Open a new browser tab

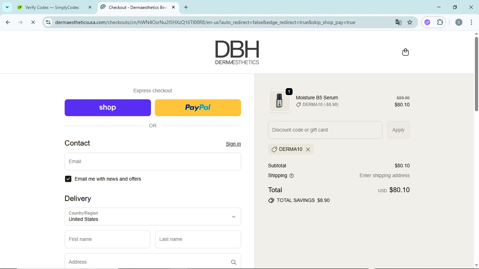[186, 7]
